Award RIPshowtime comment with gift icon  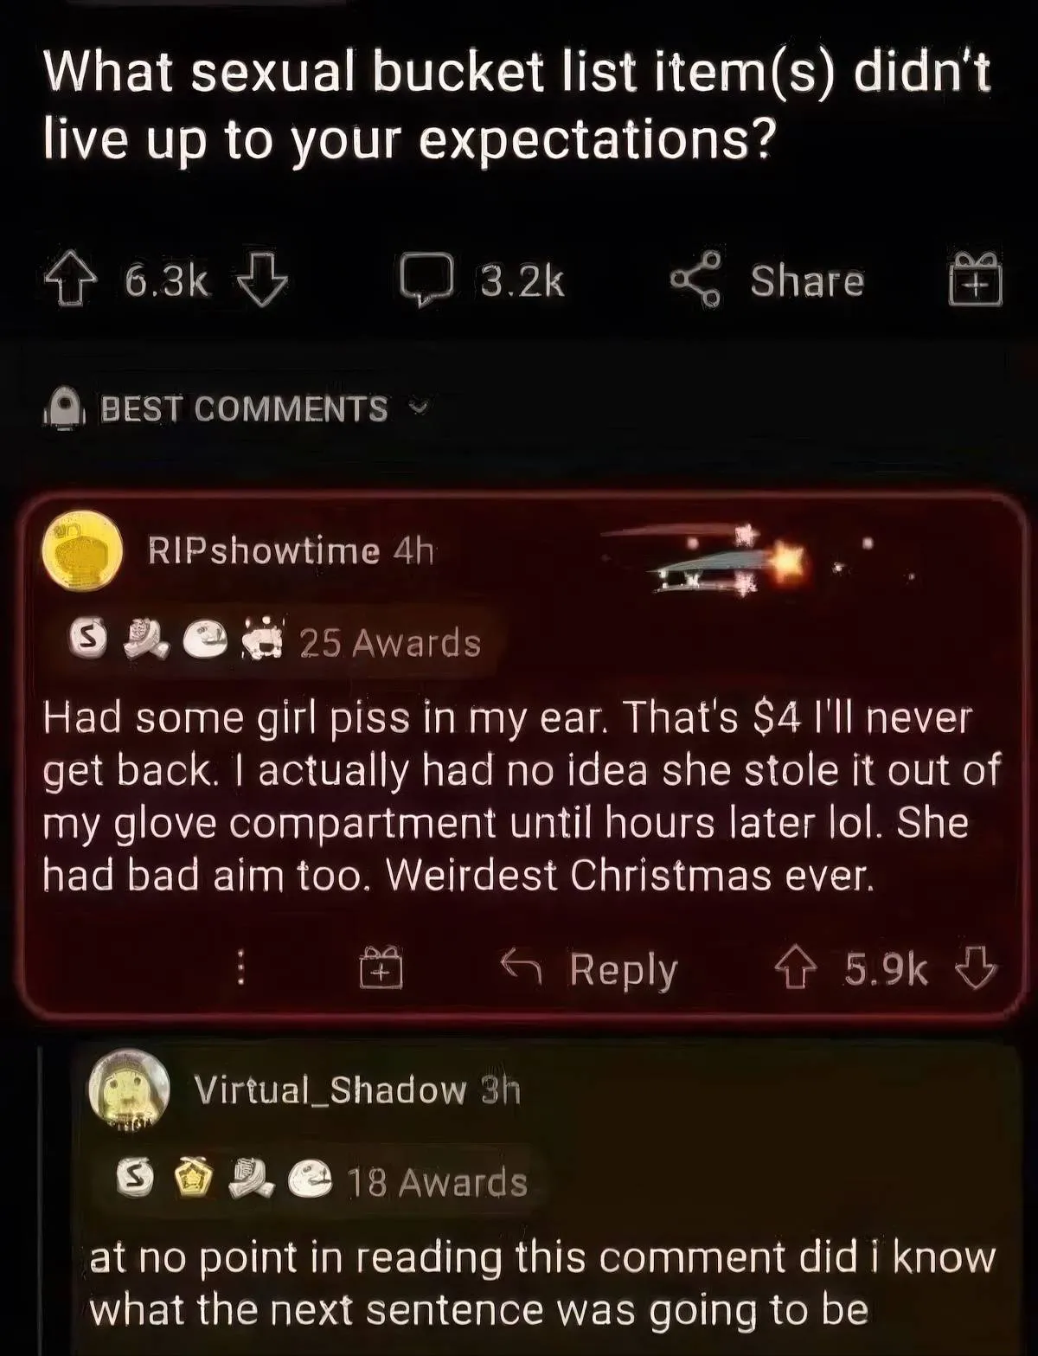[381, 967]
